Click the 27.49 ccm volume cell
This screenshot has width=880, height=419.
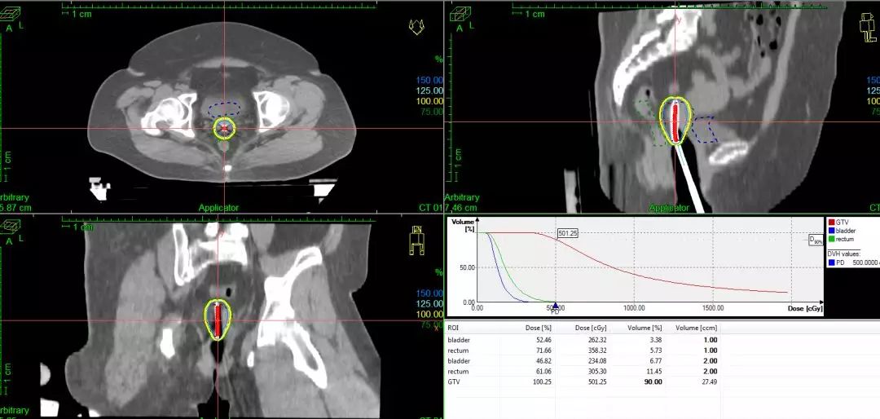[710, 382]
